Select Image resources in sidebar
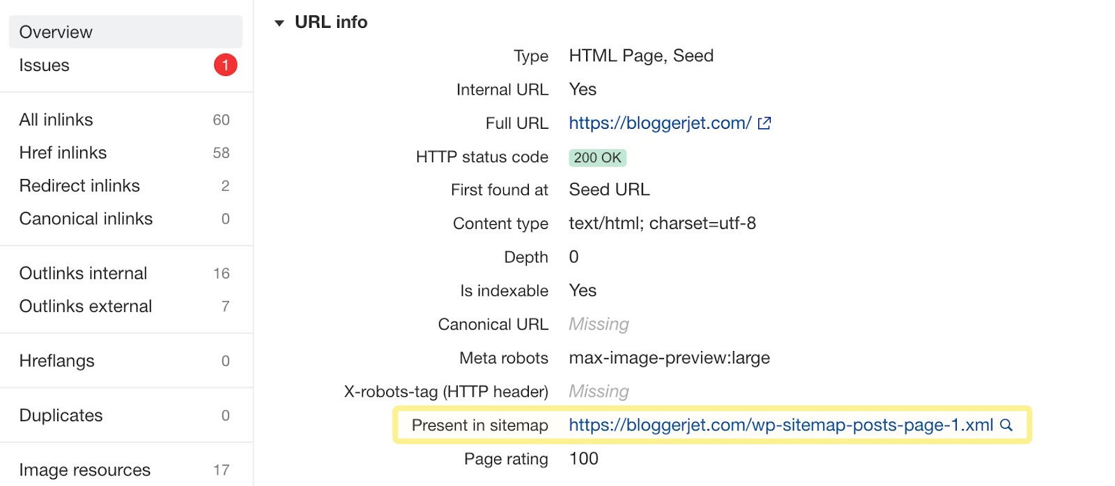The width and height of the screenshot is (1115, 486). tap(84, 469)
